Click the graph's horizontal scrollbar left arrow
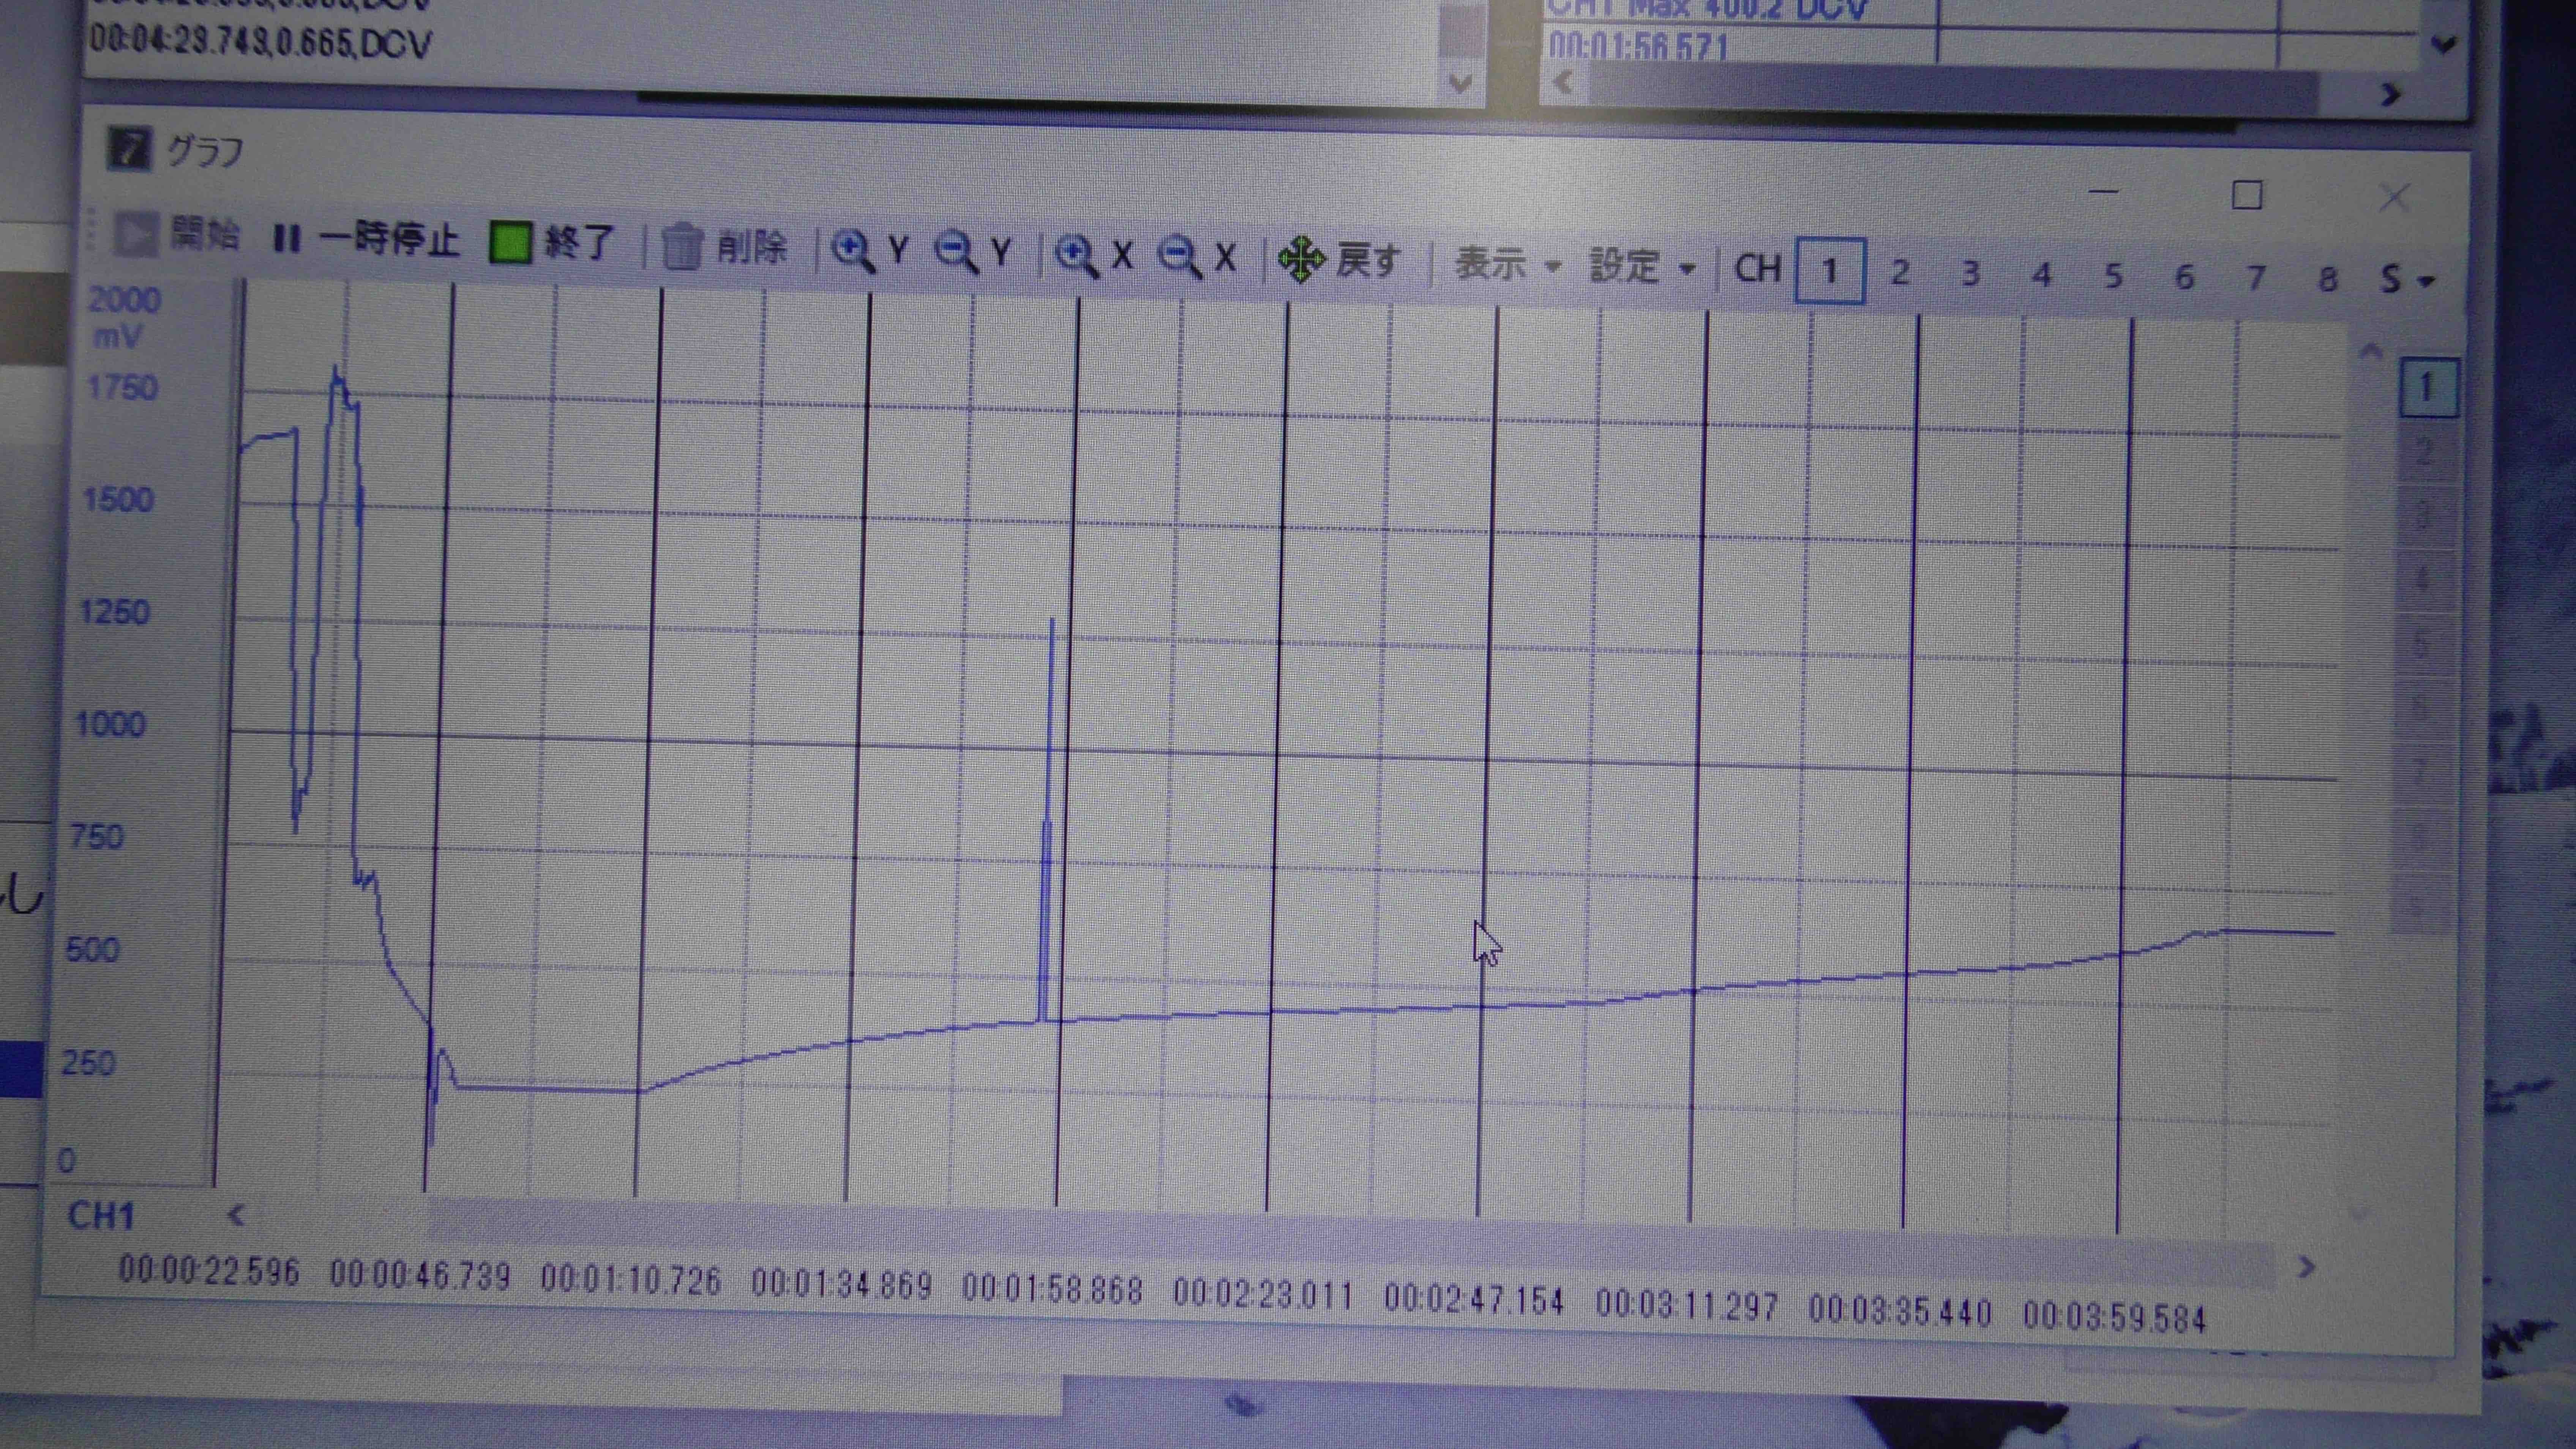 click(236, 1215)
